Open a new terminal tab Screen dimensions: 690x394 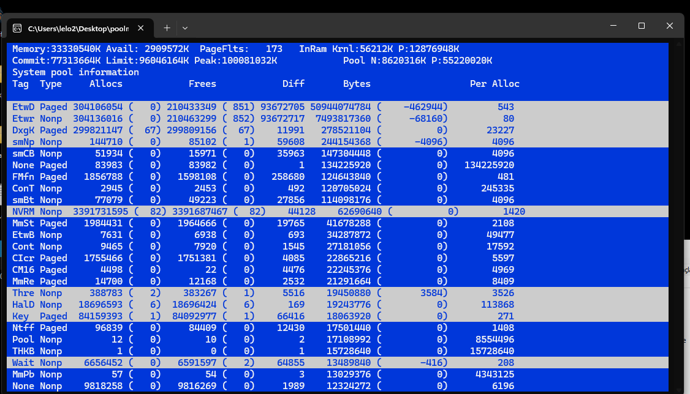tap(167, 28)
